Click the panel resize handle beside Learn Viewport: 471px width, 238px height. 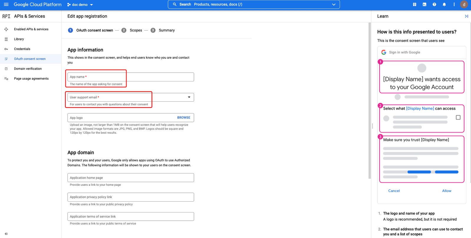pos(372,126)
